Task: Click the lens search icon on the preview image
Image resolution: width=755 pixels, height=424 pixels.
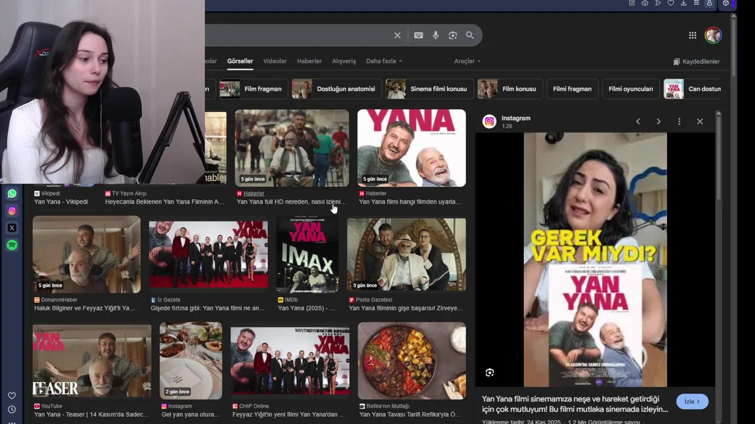Action: click(490, 372)
